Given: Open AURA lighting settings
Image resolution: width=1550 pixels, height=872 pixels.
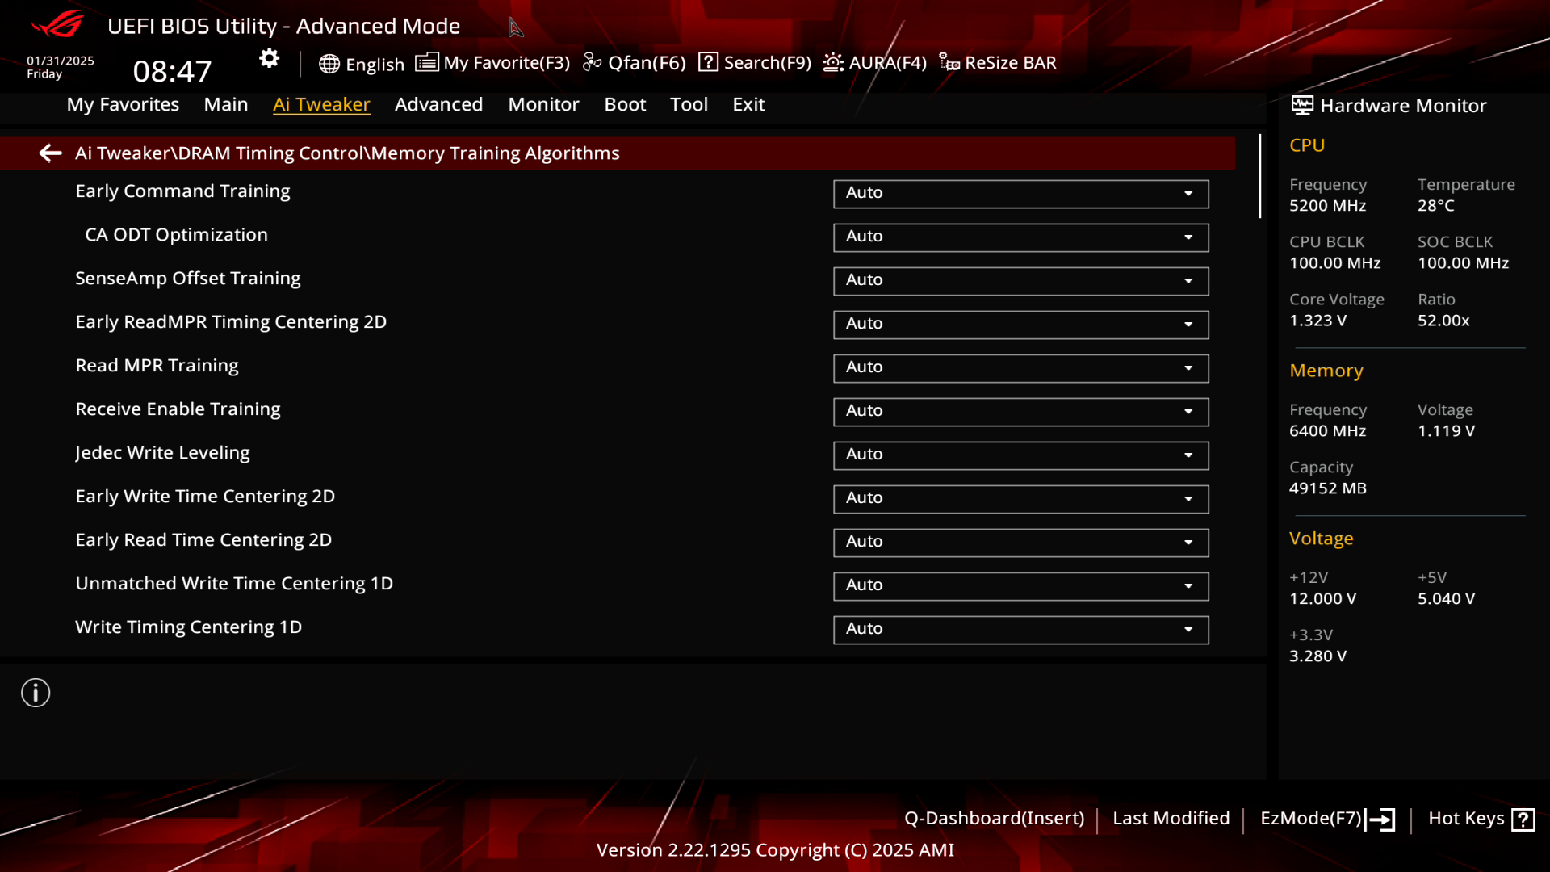Looking at the screenshot, I should [x=874, y=61].
